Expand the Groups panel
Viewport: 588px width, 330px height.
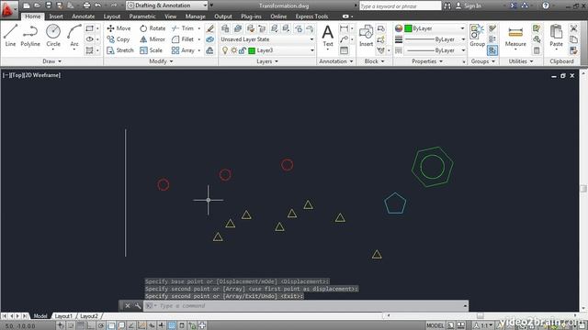(483, 61)
